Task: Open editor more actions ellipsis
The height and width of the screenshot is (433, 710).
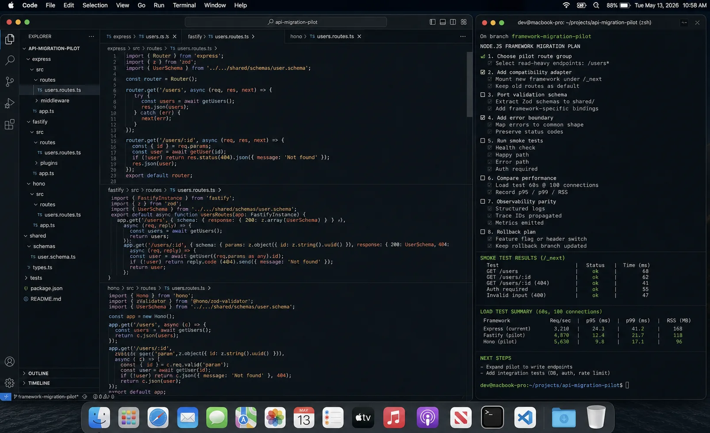Action: 463,36
